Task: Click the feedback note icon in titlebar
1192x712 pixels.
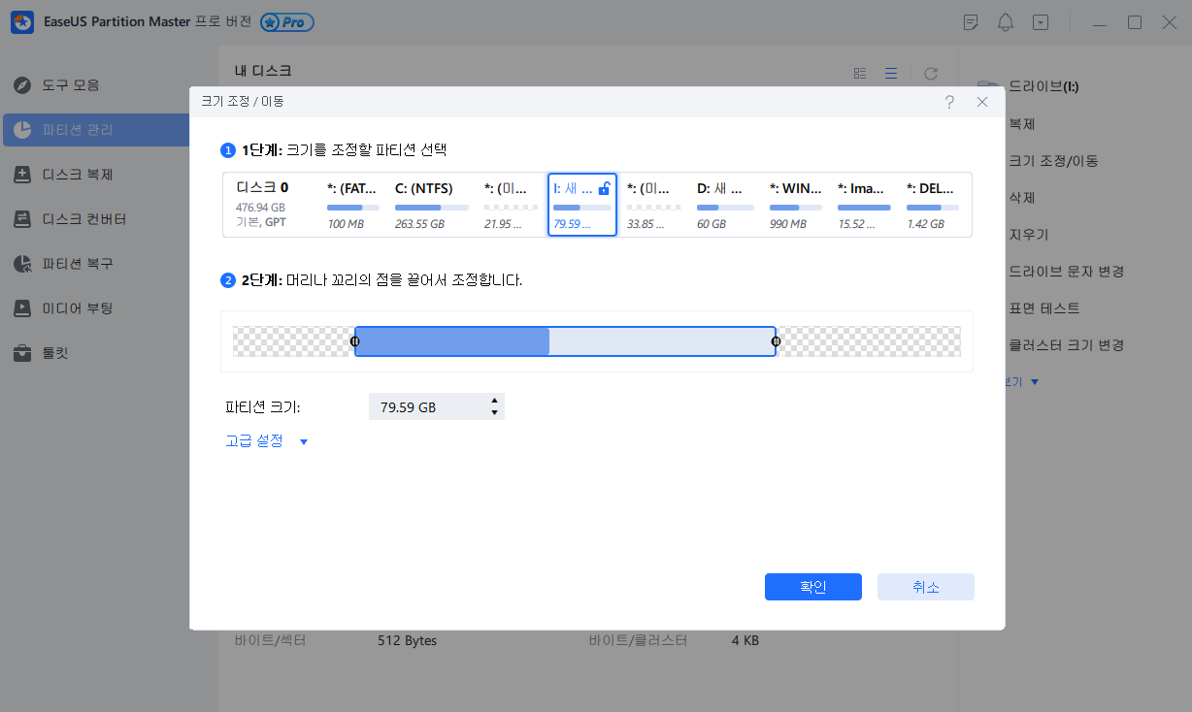Action: tap(971, 21)
